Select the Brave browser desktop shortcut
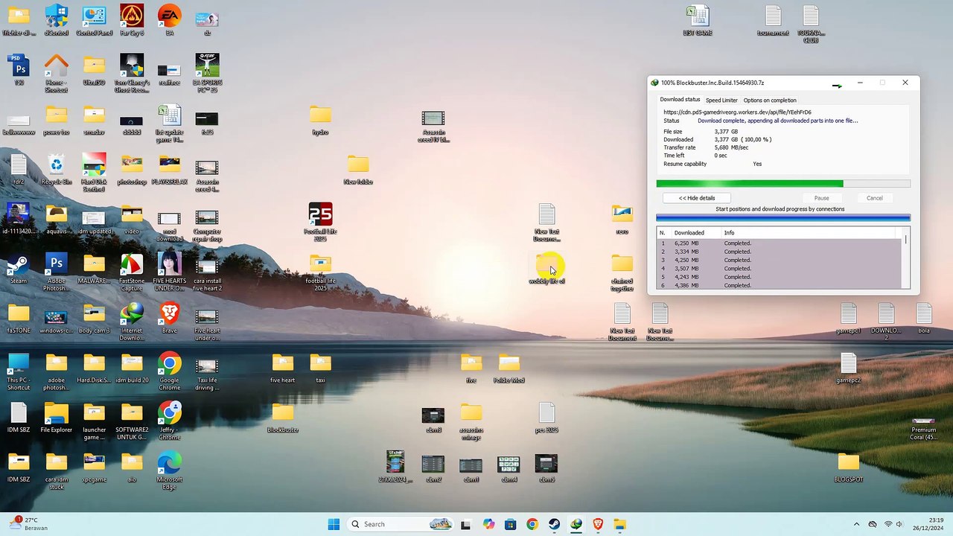Viewport: 953px width, 536px height. pos(170,318)
